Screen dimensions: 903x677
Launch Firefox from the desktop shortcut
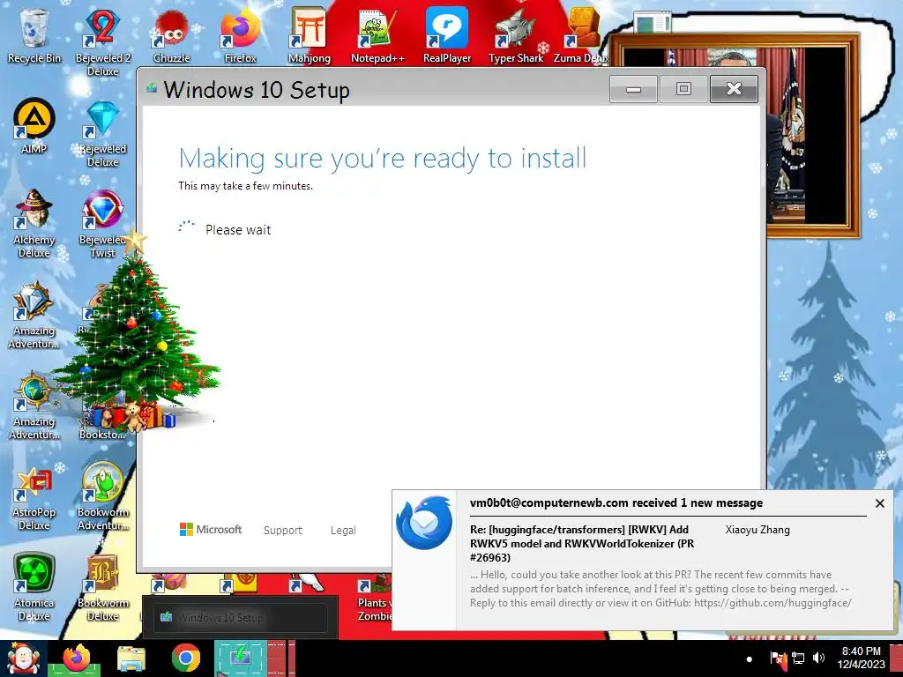coord(240,34)
